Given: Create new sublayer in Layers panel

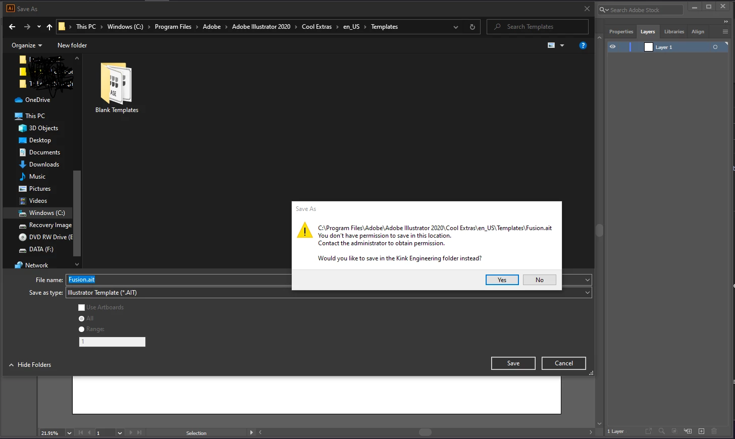Looking at the screenshot, I should point(688,431).
